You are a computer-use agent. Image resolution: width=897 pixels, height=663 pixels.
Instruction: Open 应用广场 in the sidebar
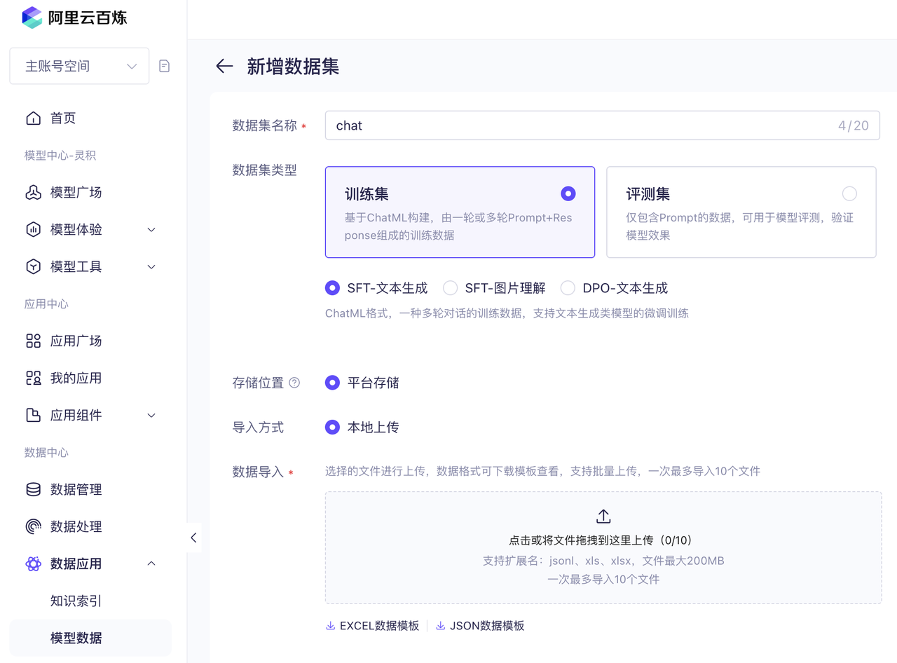click(x=76, y=341)
